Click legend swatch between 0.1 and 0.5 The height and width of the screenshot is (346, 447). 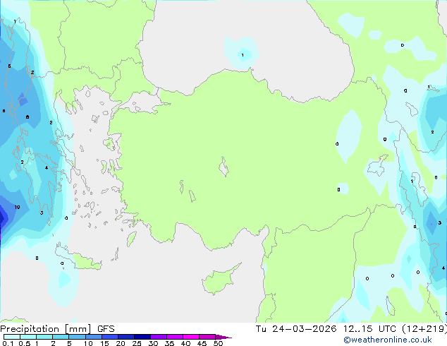point(12,337)
